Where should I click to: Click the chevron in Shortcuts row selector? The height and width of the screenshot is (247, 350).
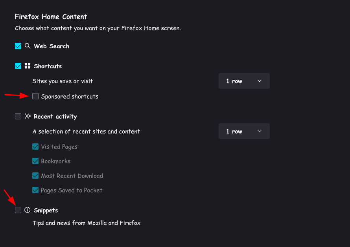click(x=260, y=81)
